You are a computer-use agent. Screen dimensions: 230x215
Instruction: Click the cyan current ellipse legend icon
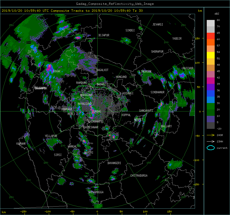pos(211,148)
